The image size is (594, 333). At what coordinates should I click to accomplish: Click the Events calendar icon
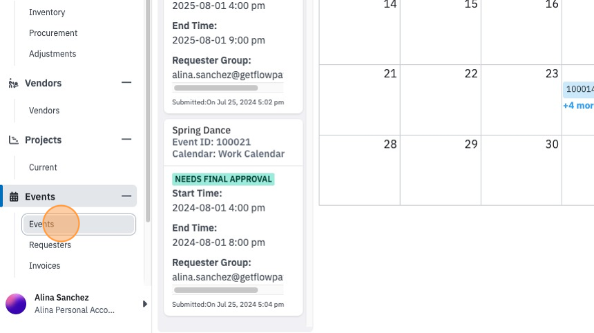pos(14,197)
